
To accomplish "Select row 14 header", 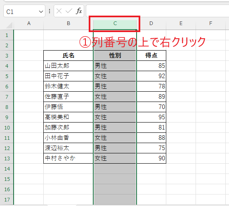I will [7, 169].
